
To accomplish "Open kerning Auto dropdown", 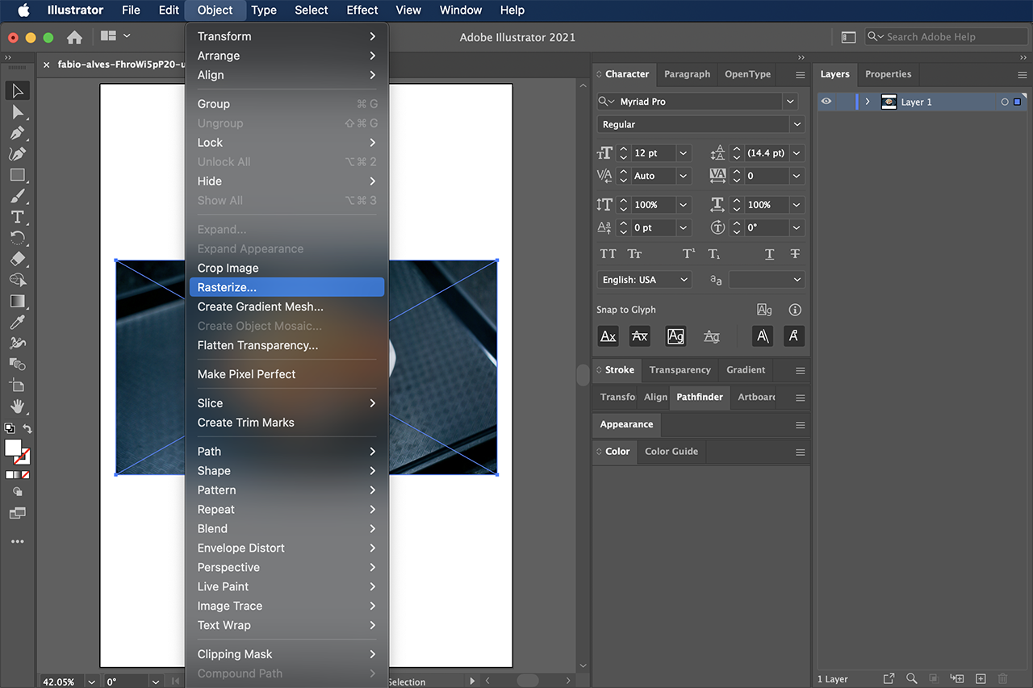I will point(684,176).
